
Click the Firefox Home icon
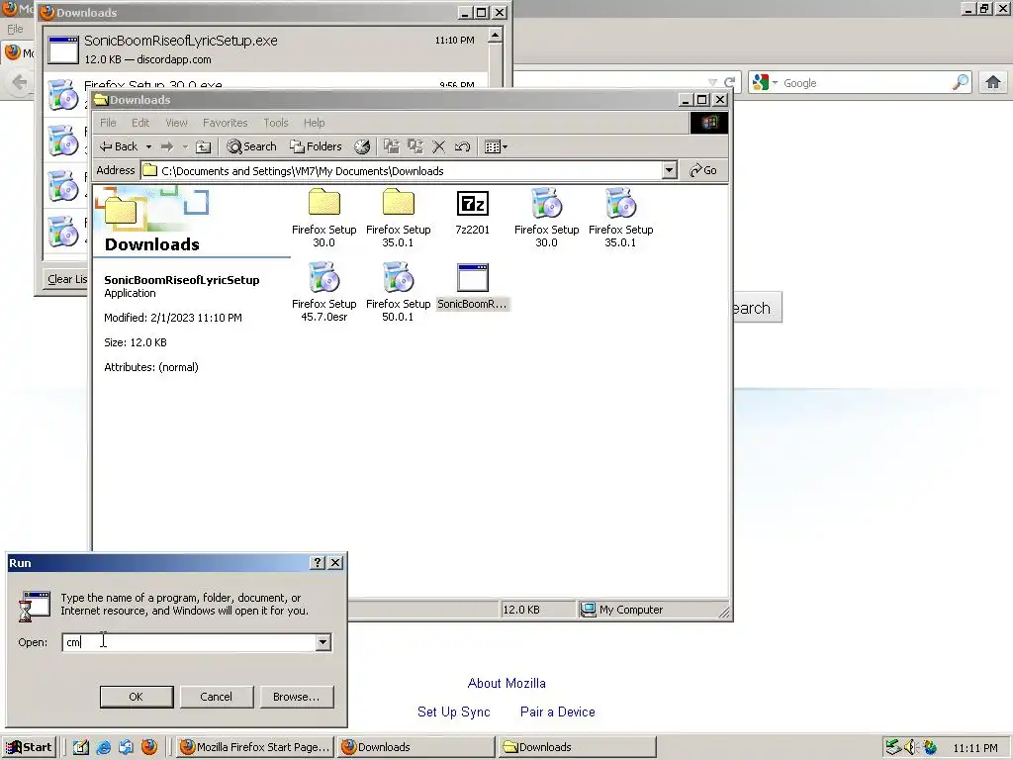coord(993,83)
